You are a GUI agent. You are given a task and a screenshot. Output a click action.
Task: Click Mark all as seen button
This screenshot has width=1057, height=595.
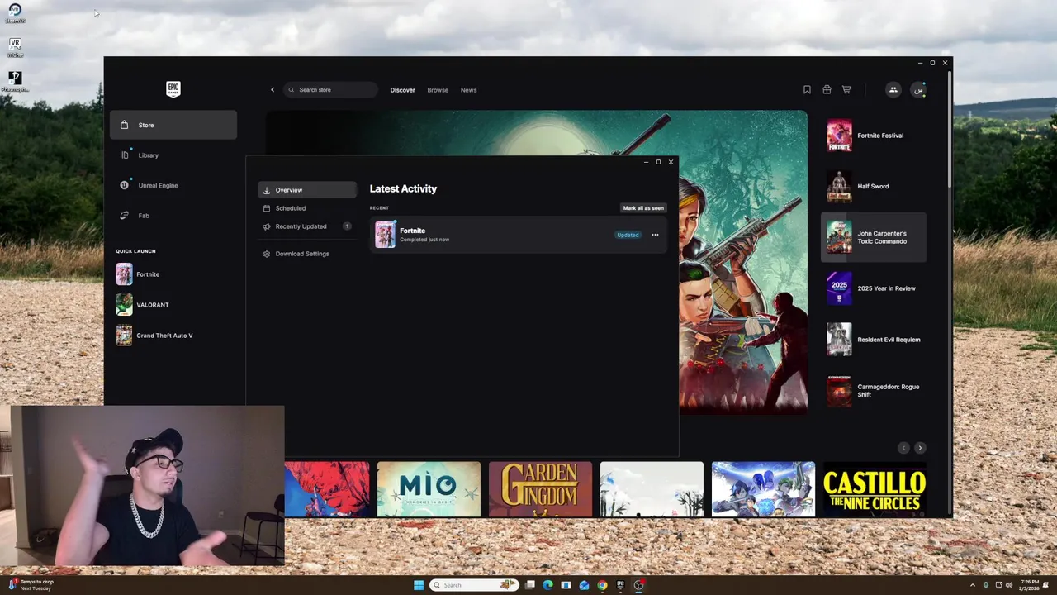point(643,208)
